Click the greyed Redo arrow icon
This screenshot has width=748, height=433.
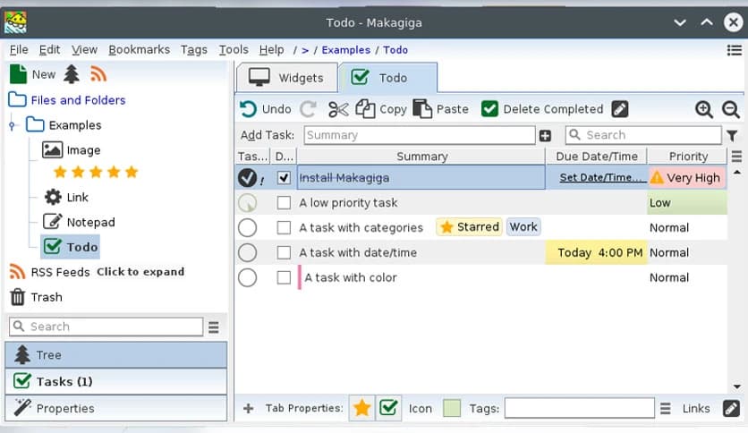[308, 109]
